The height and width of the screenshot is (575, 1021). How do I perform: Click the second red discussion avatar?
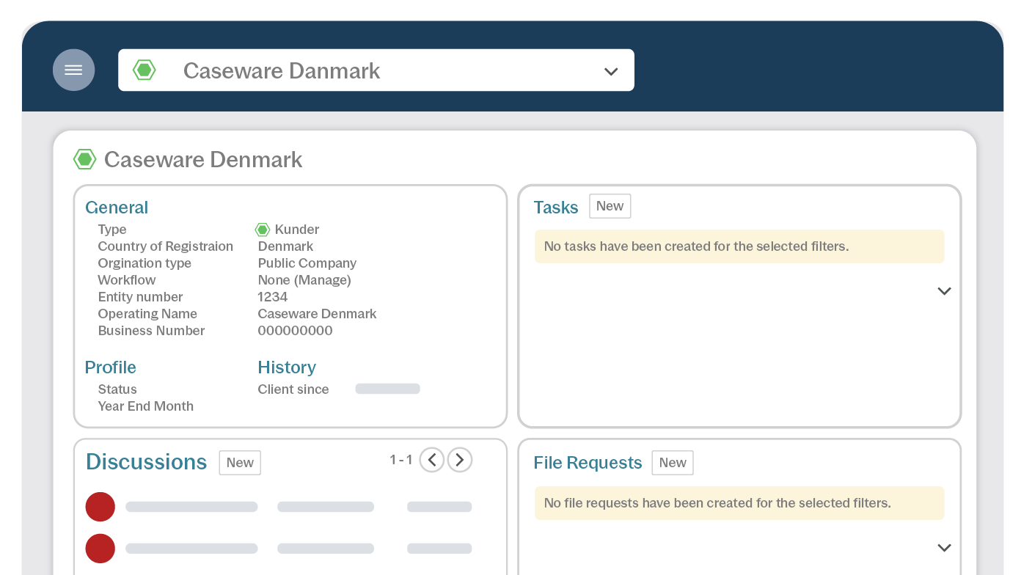point(100,549)
